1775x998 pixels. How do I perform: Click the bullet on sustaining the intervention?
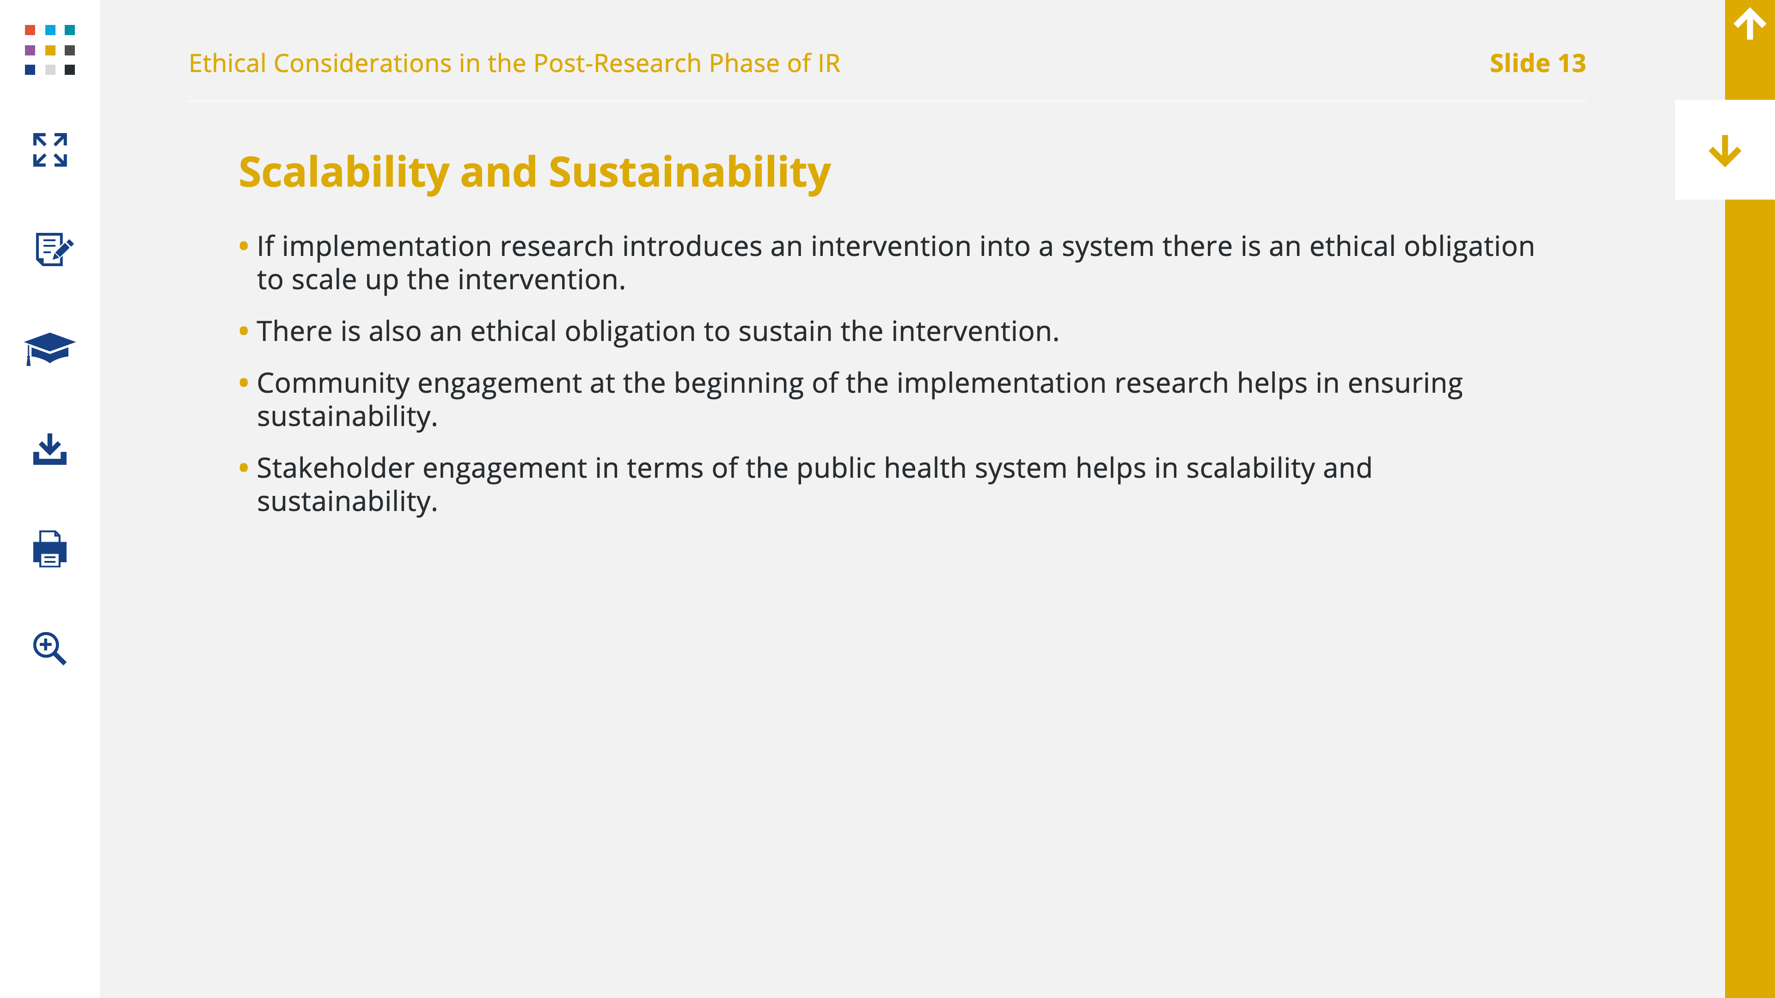(649, 331)
